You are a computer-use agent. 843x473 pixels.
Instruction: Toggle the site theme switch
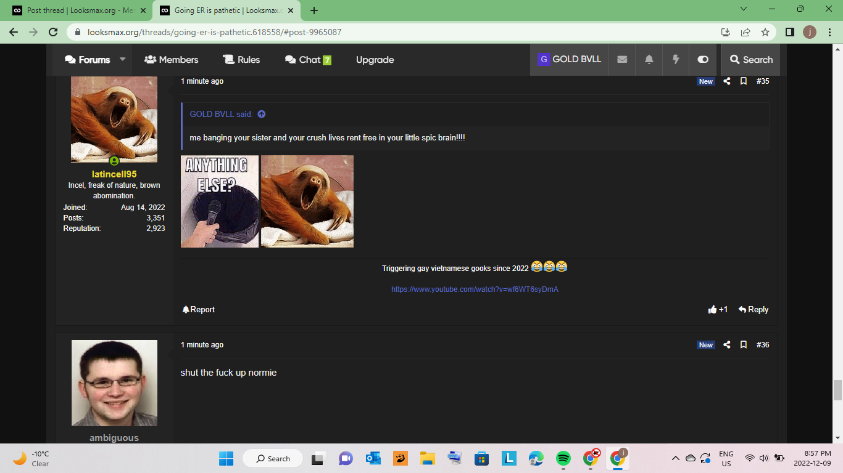703,60
